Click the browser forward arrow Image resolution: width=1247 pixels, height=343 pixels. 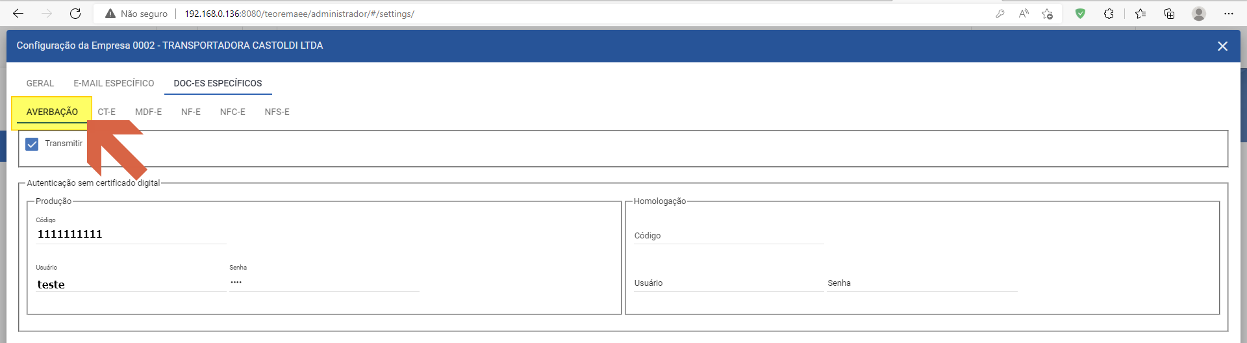47,13
